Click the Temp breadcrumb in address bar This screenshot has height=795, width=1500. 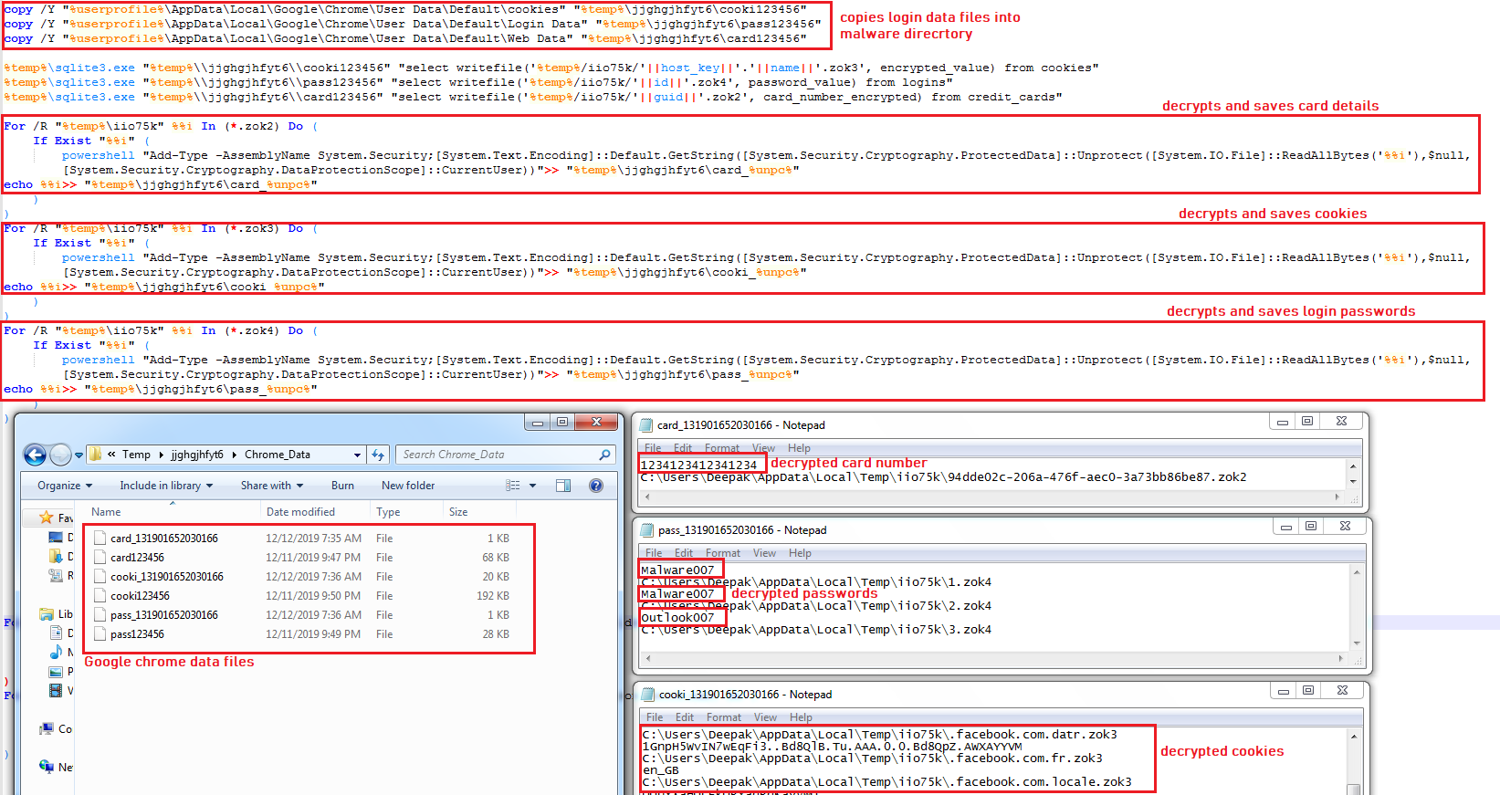point(137,455)
